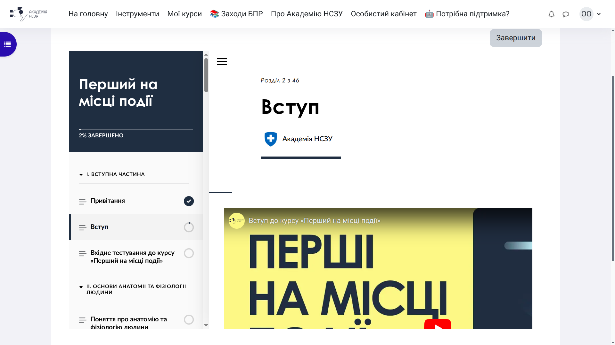Collapse section II. Основи анатомії

[81, 287]
